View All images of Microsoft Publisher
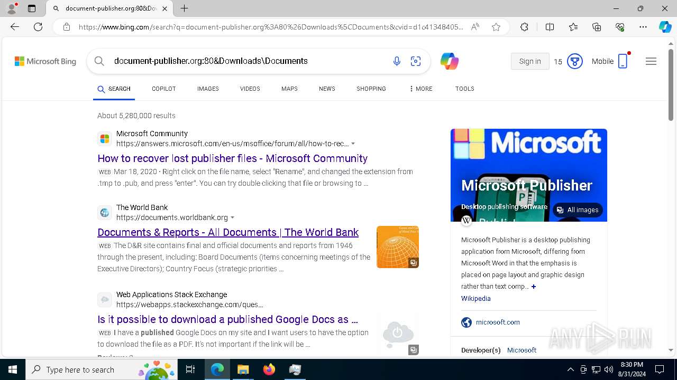 click(578, 210)
